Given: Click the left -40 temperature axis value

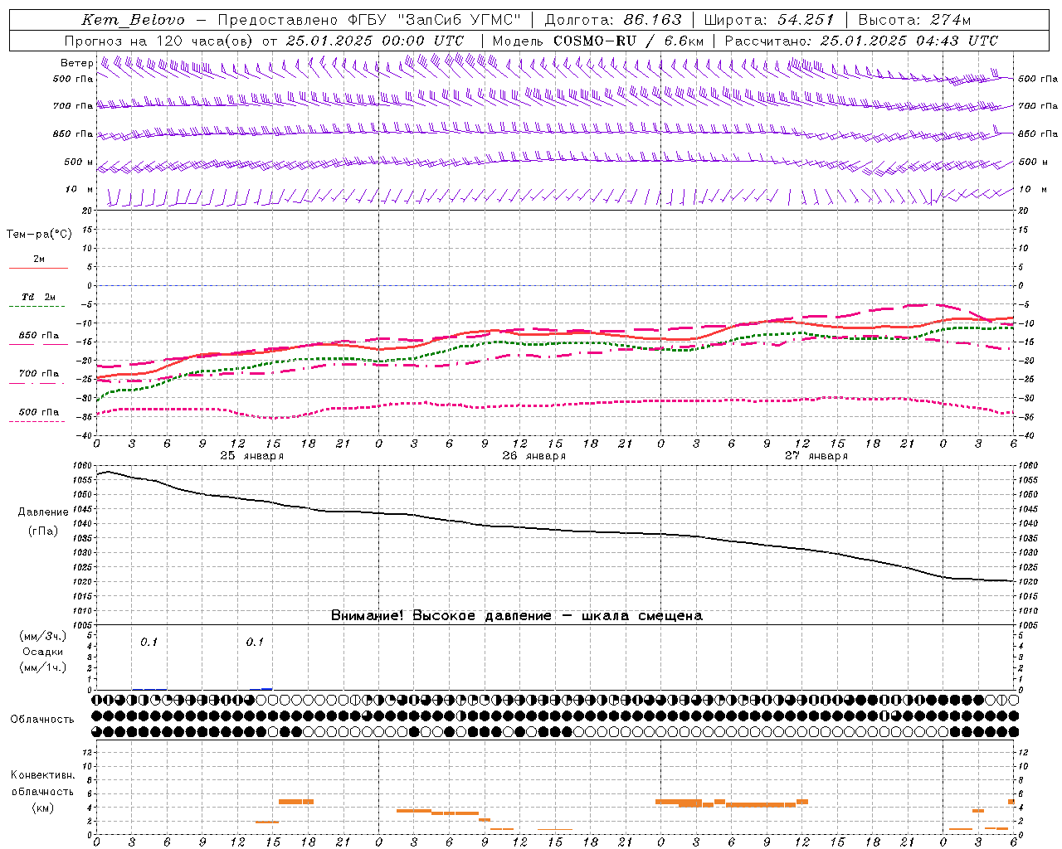Looking at the screenshot, I should tap(85, 436).
